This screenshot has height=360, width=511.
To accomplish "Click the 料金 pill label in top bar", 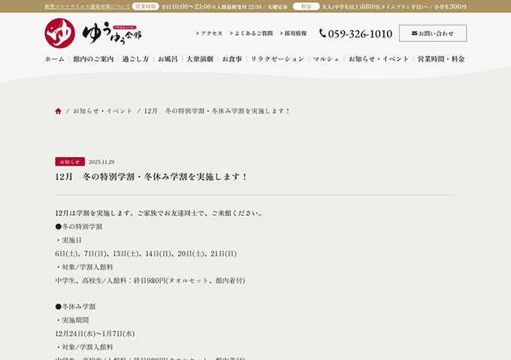I will point(306,7).
